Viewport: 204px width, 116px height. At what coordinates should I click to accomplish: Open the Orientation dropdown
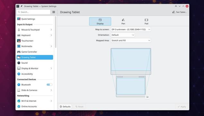tap(123, 35)
